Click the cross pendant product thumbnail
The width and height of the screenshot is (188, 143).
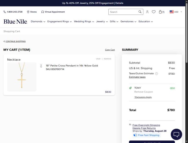click(21, 77)
